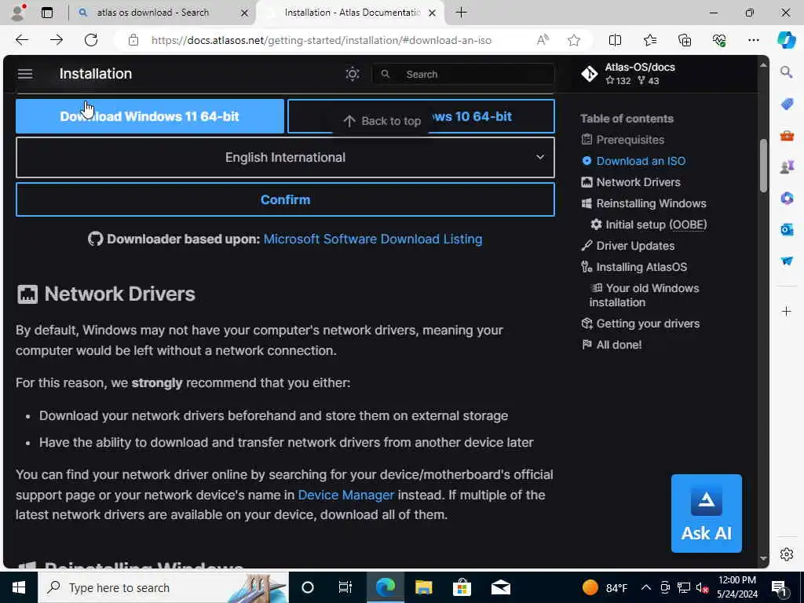Go to Driver Updates contents entry
Screen dimensions: 804x603
(634, 246)
